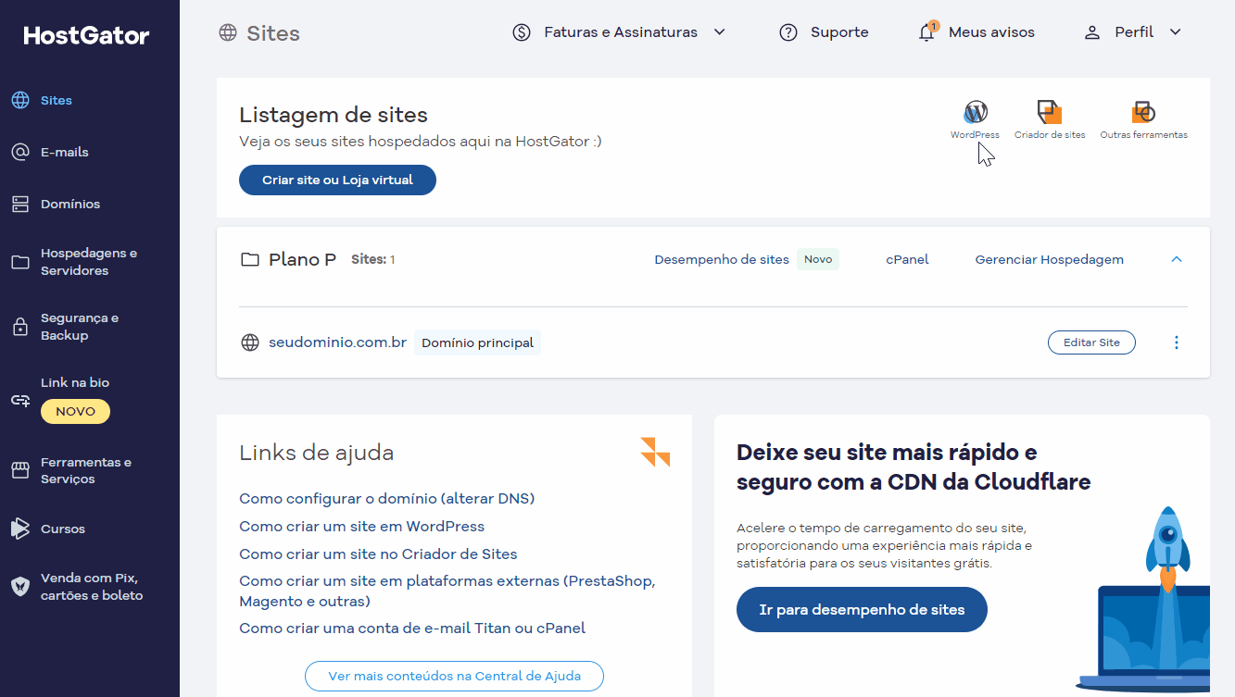Click the HostGator logo
Screen dimensions: 1235x697
tap(86, 36)
